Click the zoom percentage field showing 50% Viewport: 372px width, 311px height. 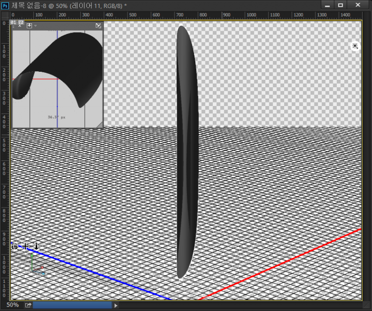click(12, 305)
